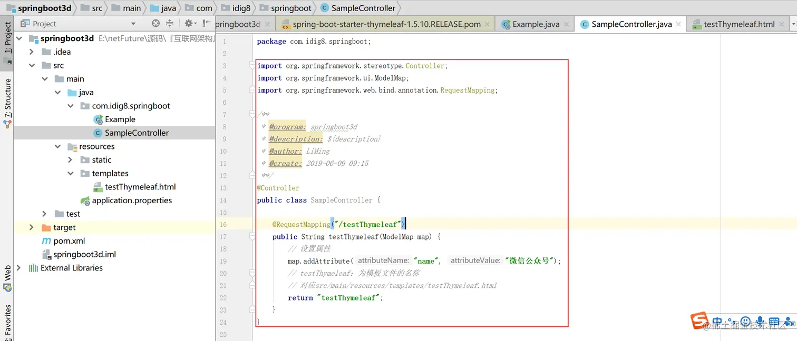Image resolution: width=797 pixels, height=341 pixels.
Task: Click SampleController in the breadcrumb bar
Action: click(364, 8)
